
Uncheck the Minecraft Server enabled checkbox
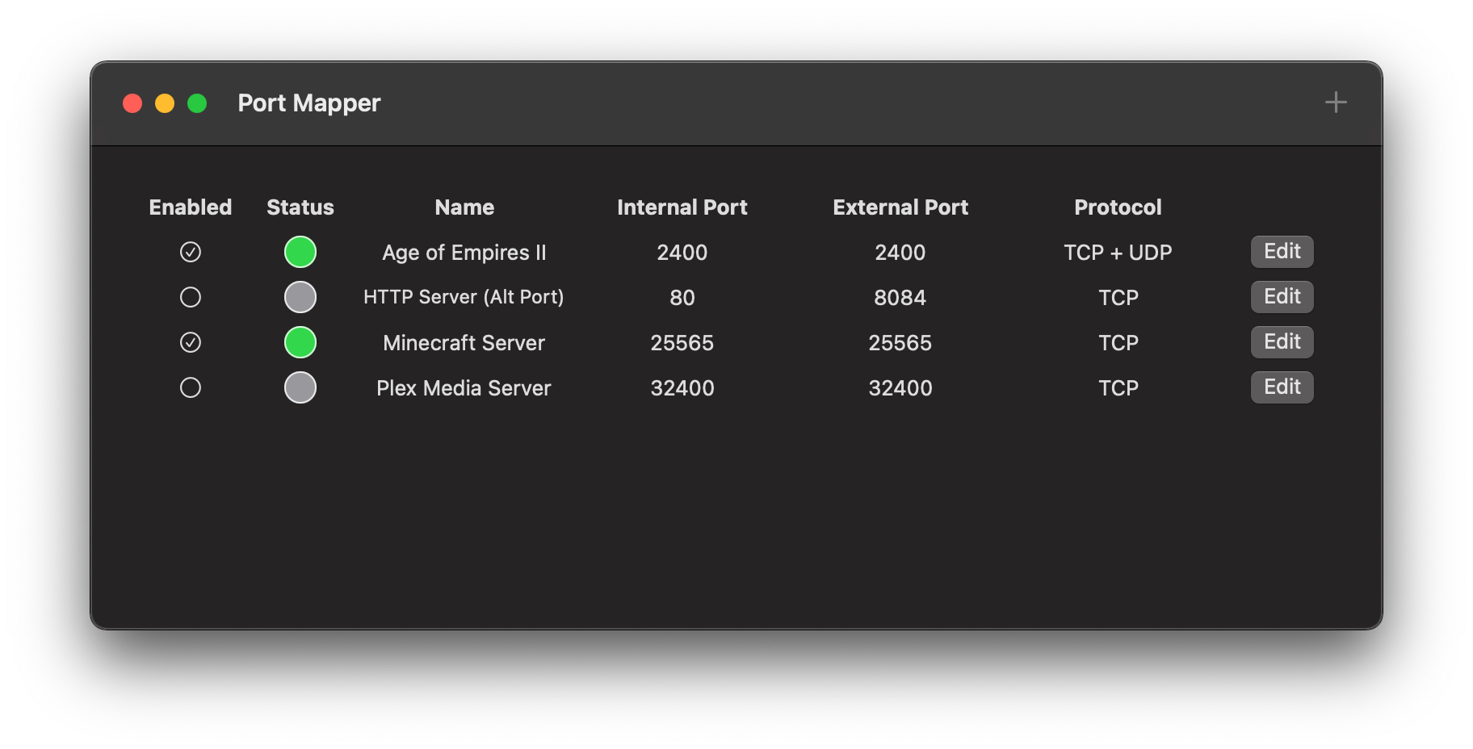pos(191,342)
